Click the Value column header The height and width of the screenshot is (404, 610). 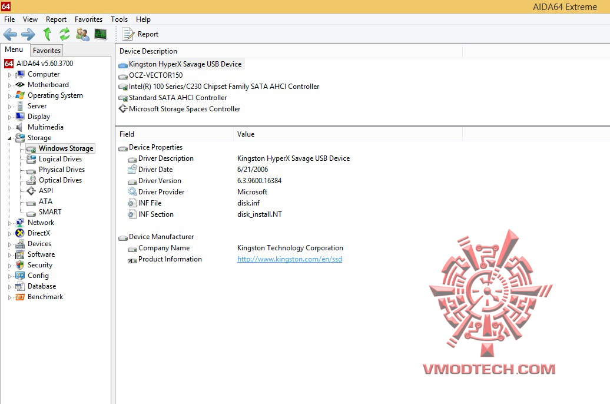pyautogui.click(x=348, y=134)
